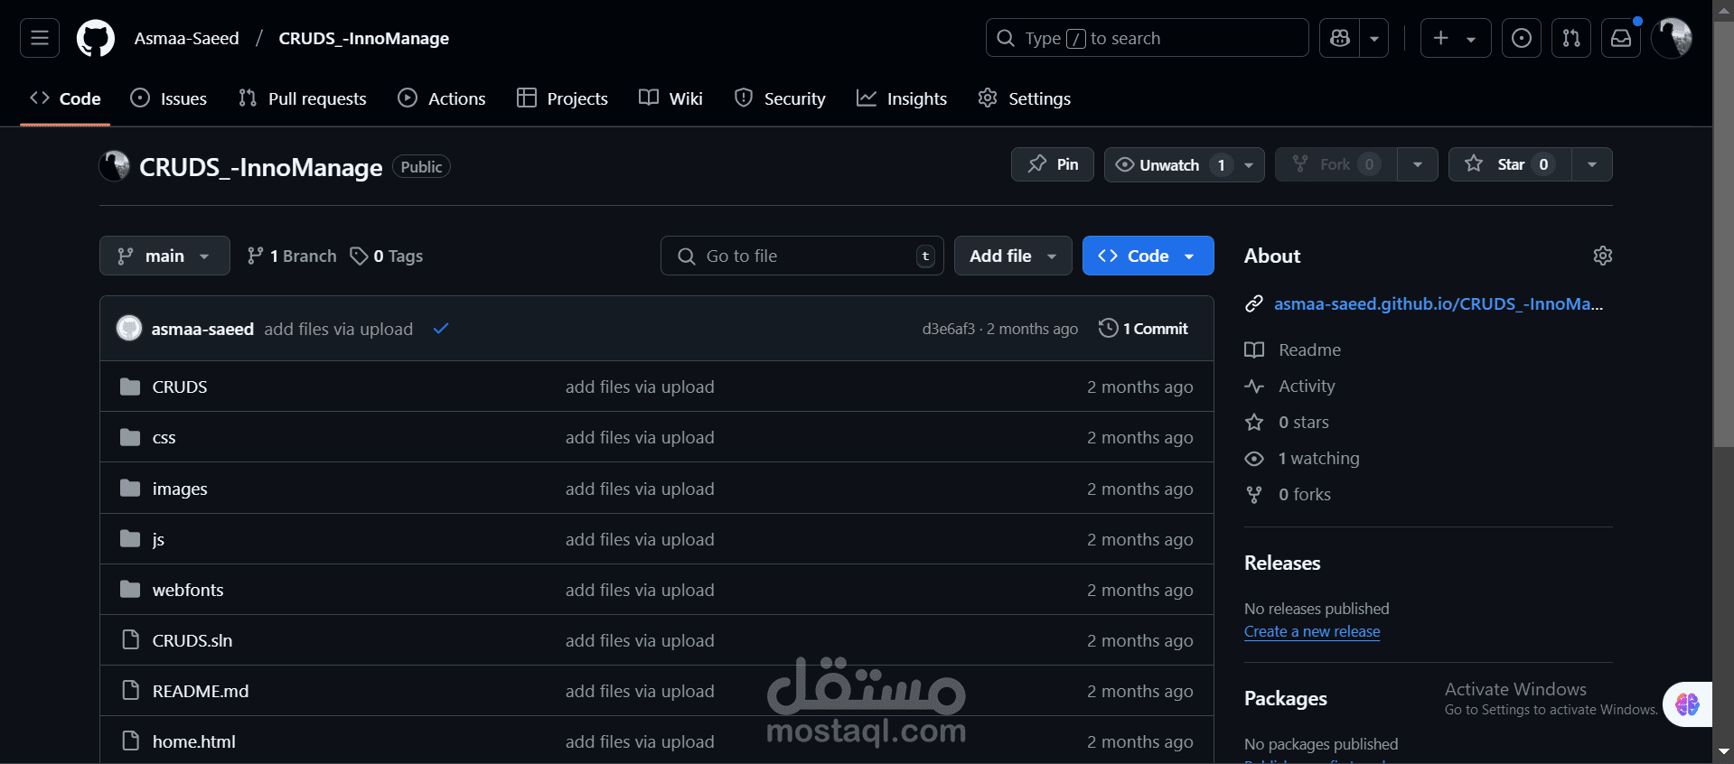1734x764 pixels.
Task: Open the Add file dropdown
Action: [1013, 256]
